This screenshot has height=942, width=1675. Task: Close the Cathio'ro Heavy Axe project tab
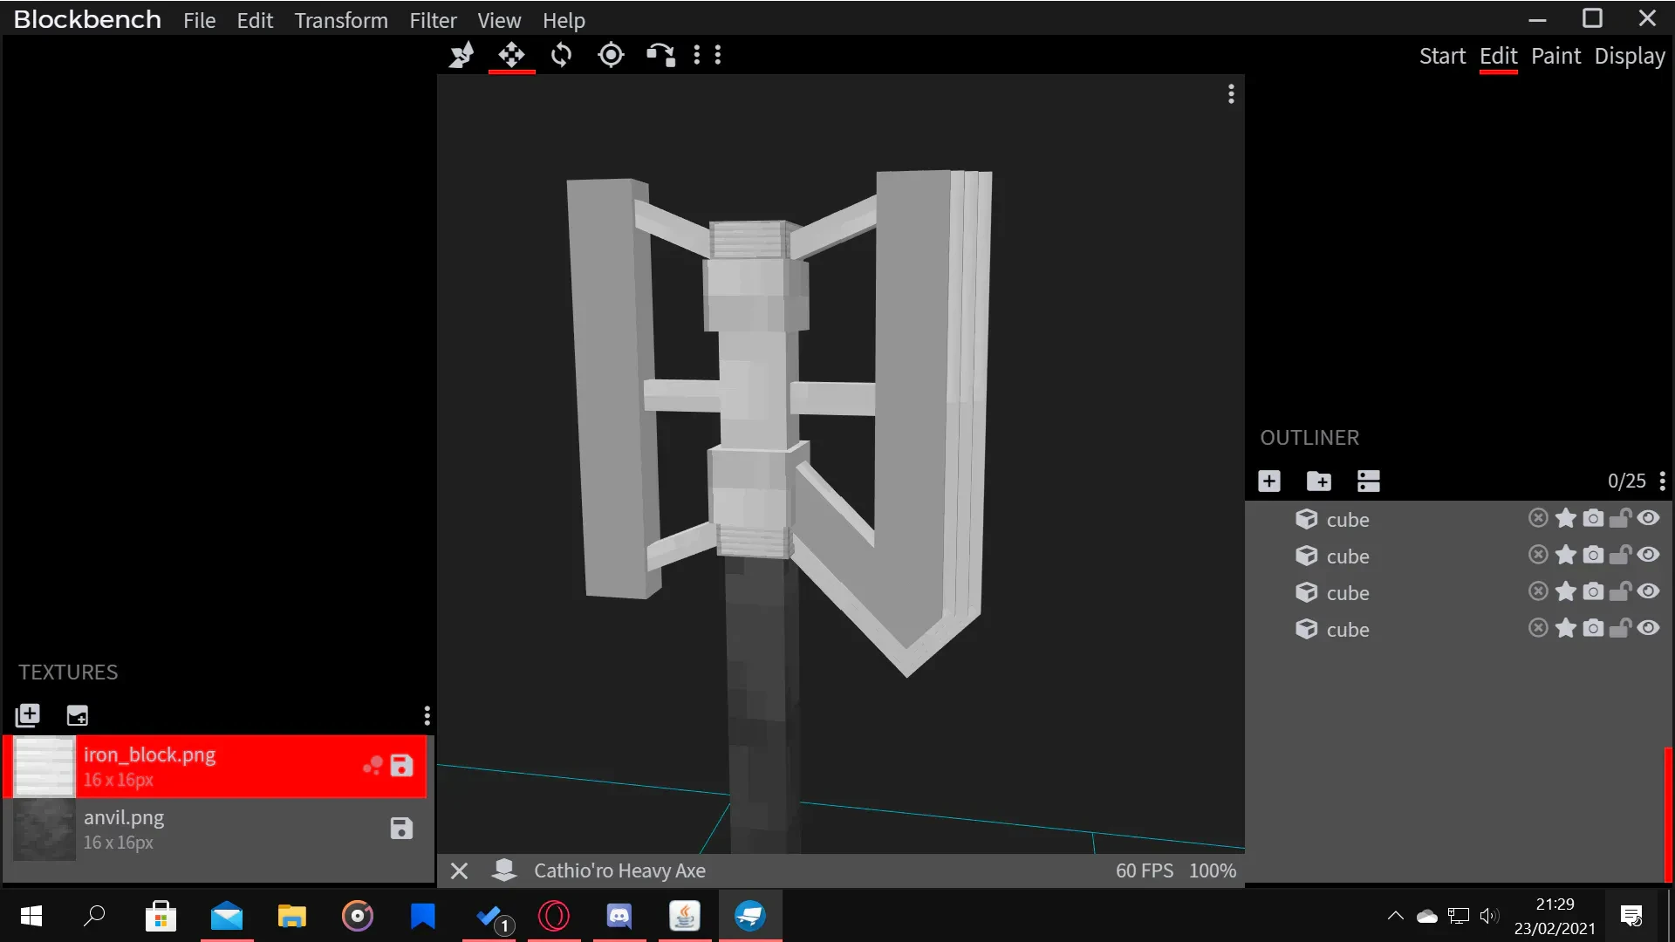pos(460,870)
